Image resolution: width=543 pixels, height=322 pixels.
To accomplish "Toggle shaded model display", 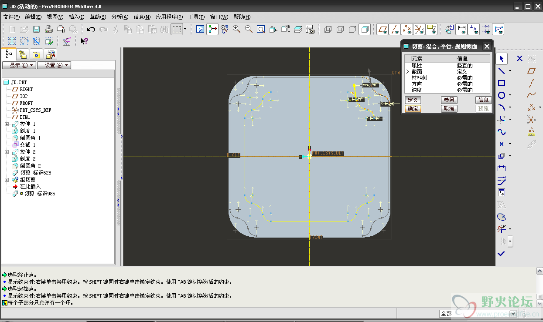I will point(365,29).
